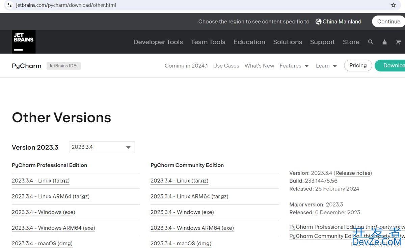Open the 2023.3.4 version dropdown

[x=102, y=147]
